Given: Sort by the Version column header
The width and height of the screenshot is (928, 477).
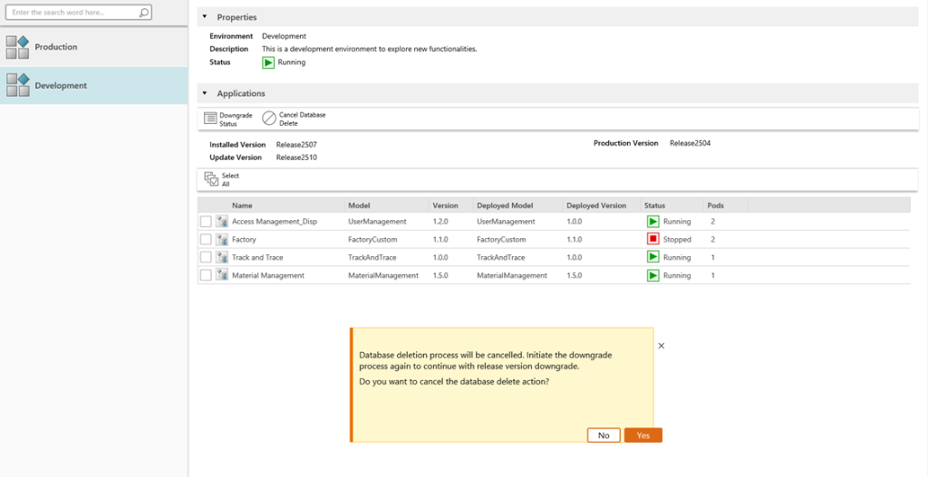Looking at the screenshot, I should pyautogui.click(x=445, y=205).
